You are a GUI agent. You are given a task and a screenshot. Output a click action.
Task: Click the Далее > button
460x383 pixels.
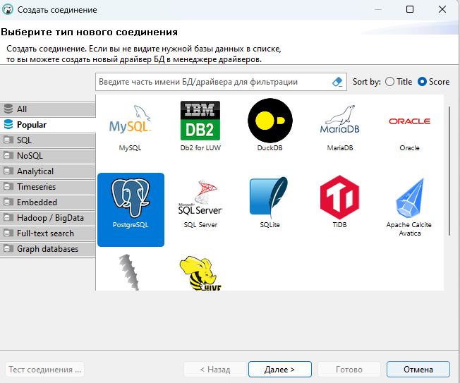280,369
